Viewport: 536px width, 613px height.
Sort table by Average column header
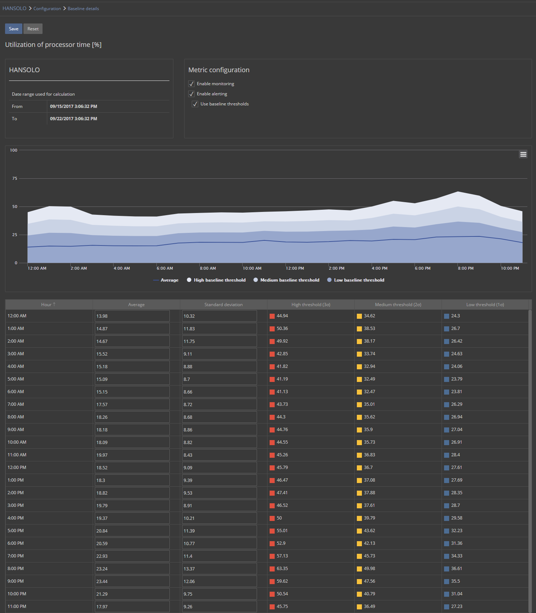(136, 305)
